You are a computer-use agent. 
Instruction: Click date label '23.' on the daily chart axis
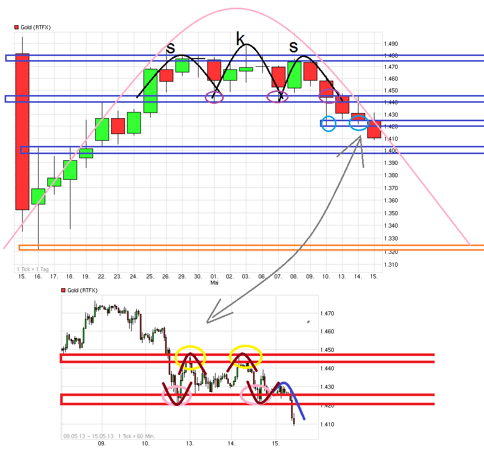118,276
